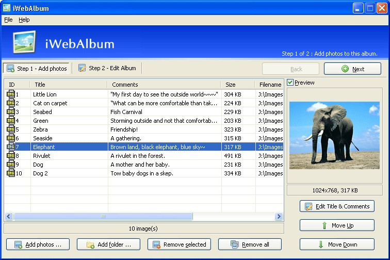Sort by the Title column header
390x260 pixels.
(x=69, y=85)
